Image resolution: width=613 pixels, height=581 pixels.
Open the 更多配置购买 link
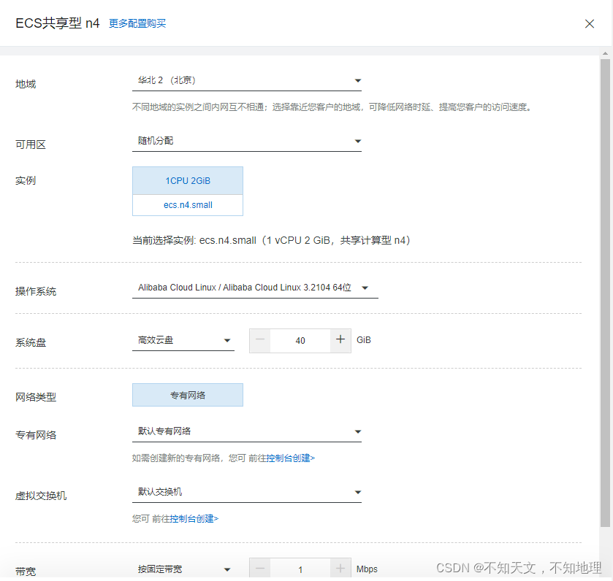137,23
